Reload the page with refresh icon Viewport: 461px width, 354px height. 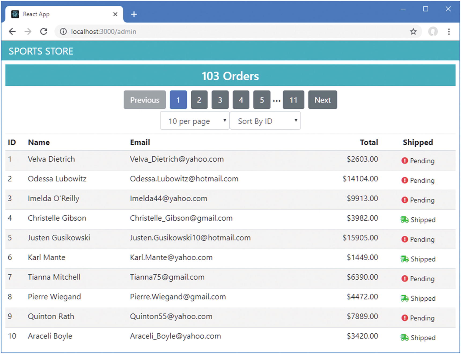coord(44,32)
